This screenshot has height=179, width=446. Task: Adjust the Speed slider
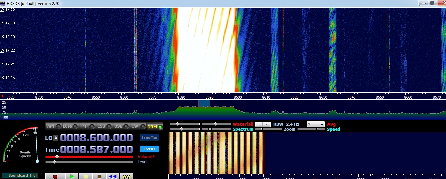tap(311, 129)
